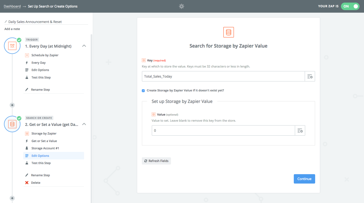
Task: Click the pencil icon next to Zap name
Action: coord(6,22)
